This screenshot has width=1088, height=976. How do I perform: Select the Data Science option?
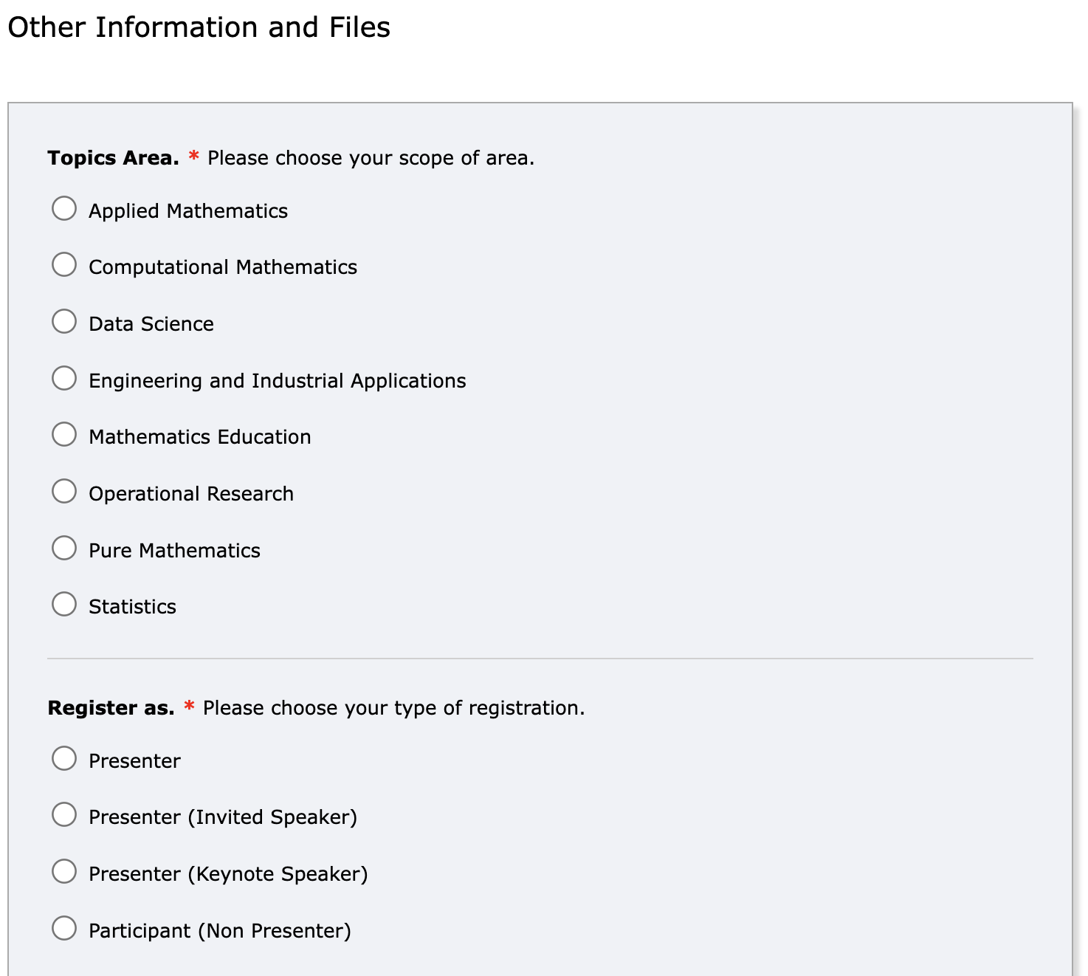[x=64, y=321]
